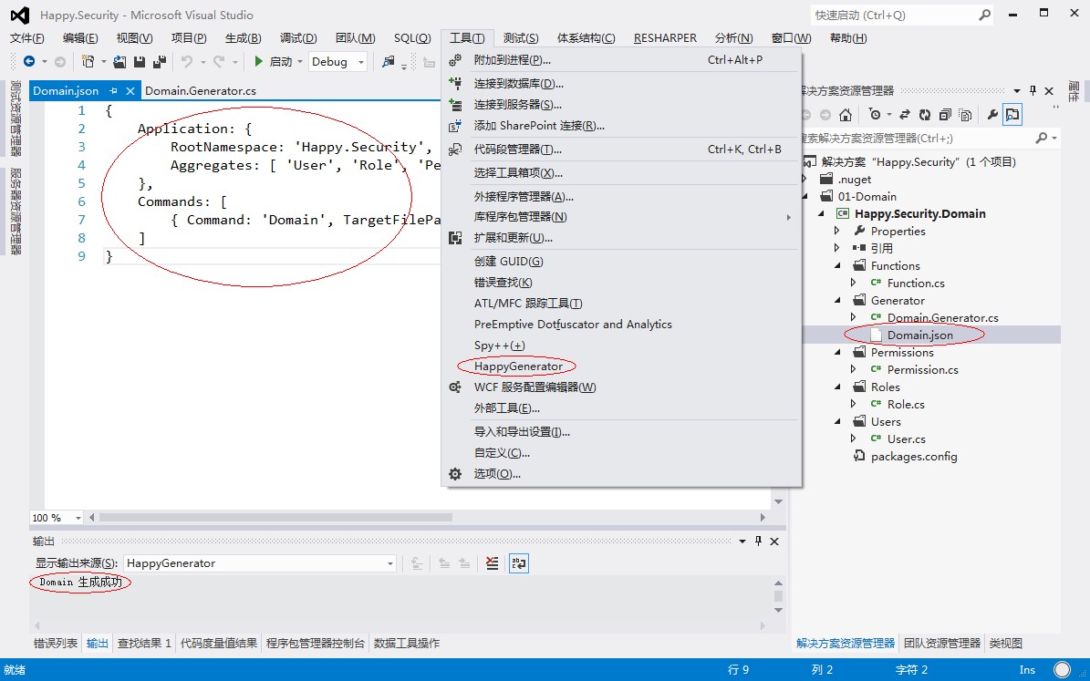The width and height of the screenshot is (1090, 681).
Task: Click the Find in Files toolbar icon
Action: pyautogui.click(x=388, y=61)
